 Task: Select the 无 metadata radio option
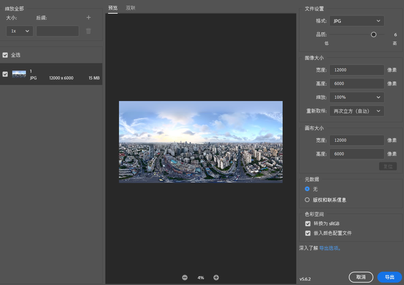click(307, 189)
